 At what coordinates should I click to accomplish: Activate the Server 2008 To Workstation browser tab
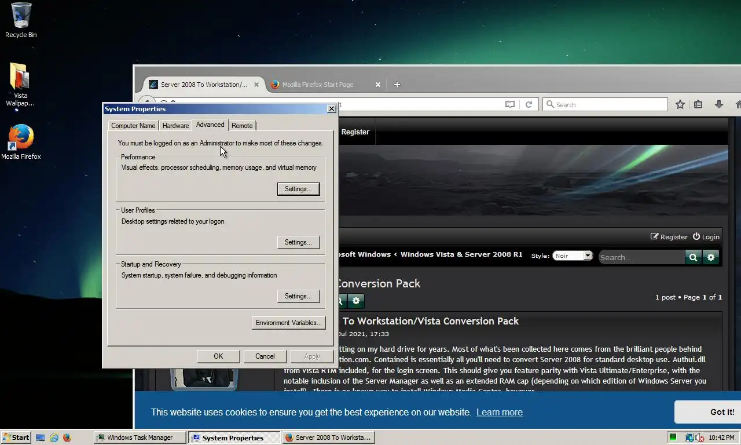coord(203,85)
